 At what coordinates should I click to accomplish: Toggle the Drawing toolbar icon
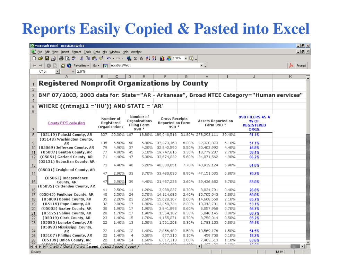tap(169, 58)
